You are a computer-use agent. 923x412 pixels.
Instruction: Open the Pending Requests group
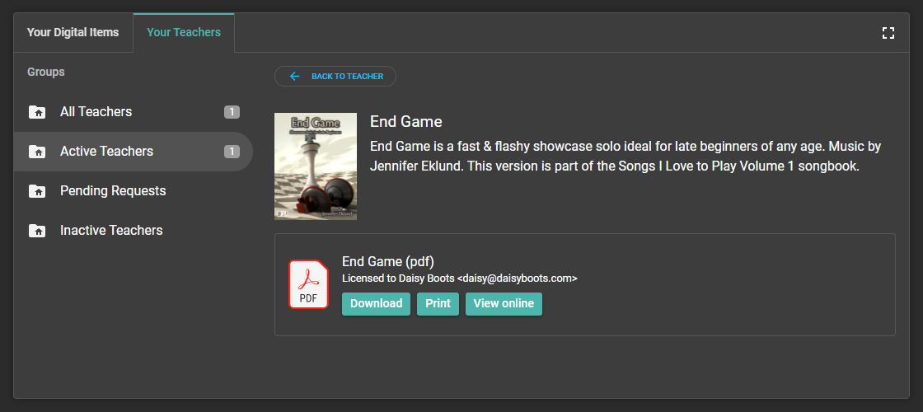134,190
